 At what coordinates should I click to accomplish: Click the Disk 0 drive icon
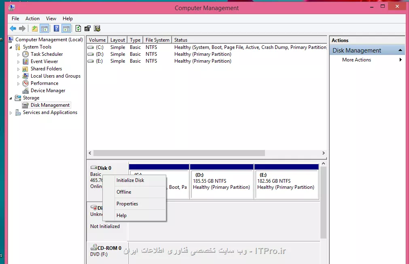pyautogui.click(x=94, y=167)
